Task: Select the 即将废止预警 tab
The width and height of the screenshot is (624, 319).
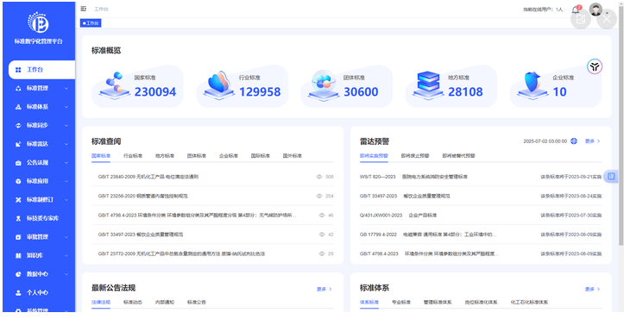Action: (415, 156)
